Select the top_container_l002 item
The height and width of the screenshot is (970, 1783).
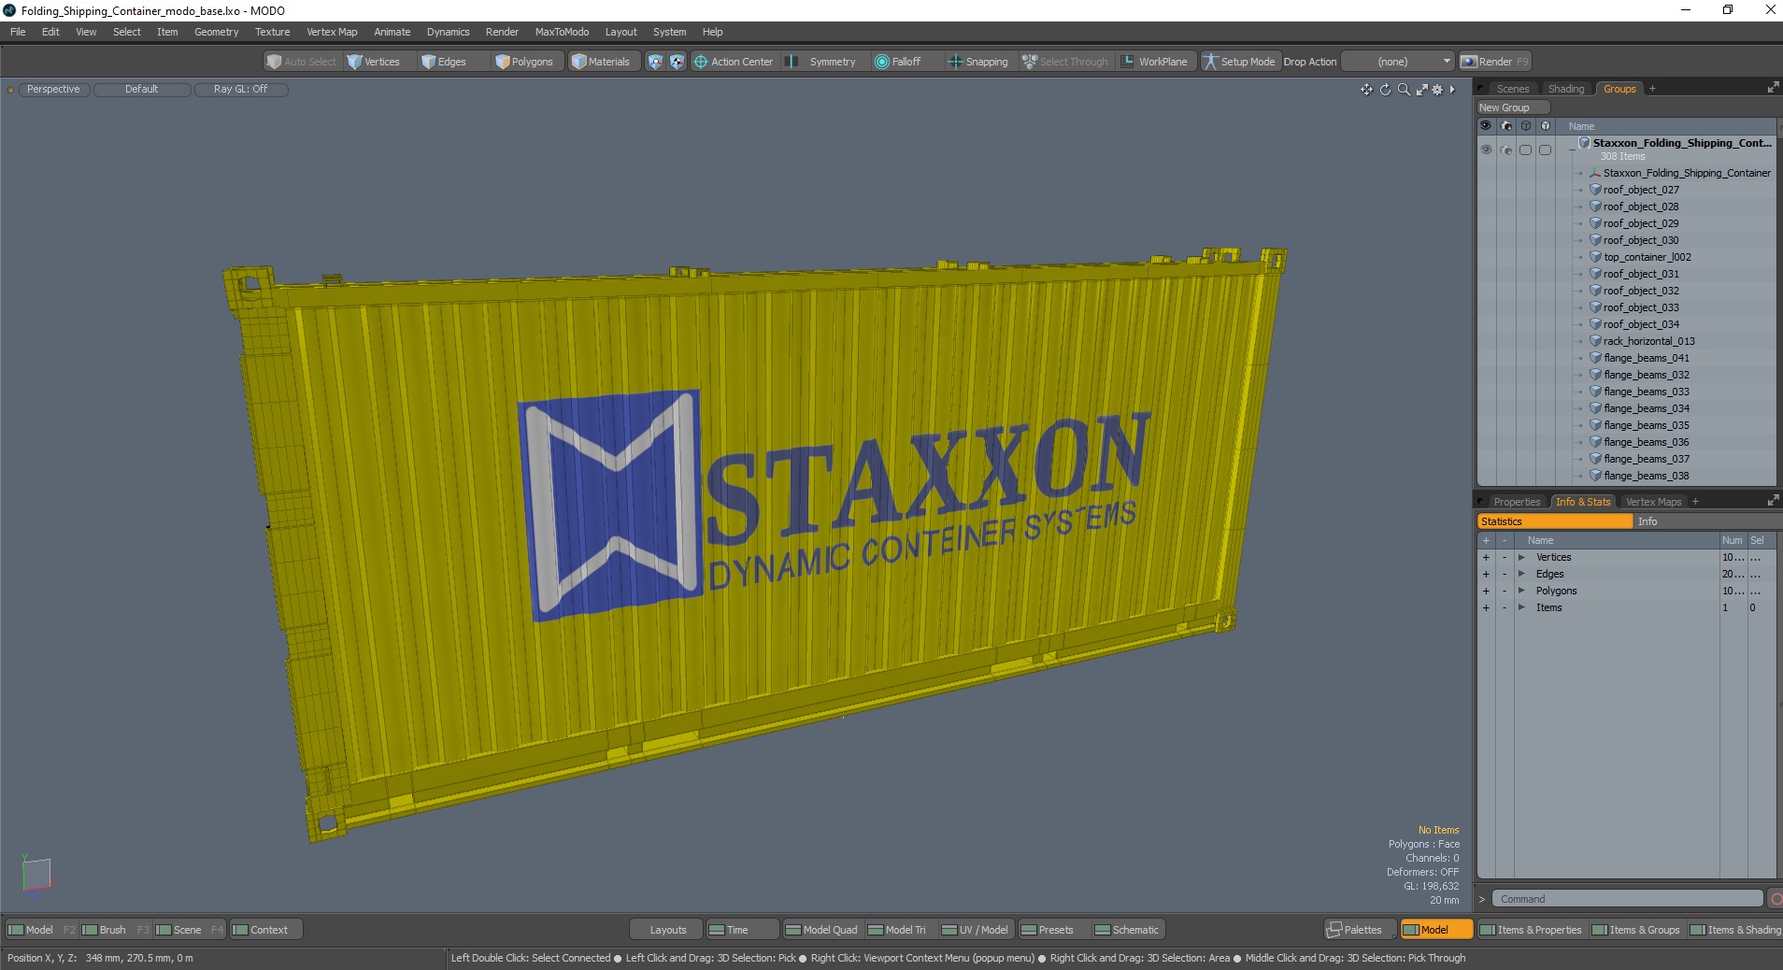(1647, 257)
